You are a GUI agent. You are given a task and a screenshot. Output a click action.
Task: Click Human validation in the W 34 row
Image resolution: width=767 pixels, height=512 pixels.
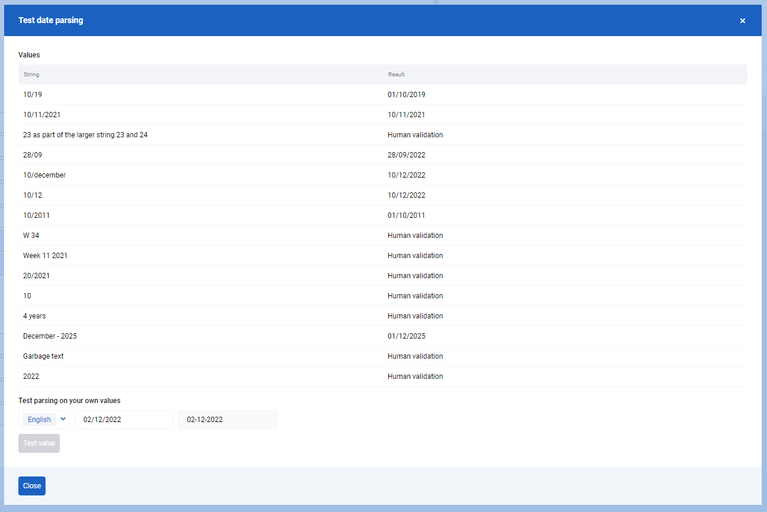point(415,236)
